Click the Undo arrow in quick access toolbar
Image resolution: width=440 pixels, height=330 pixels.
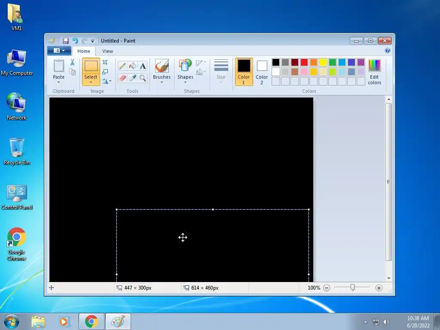click(x=75, y=41)
